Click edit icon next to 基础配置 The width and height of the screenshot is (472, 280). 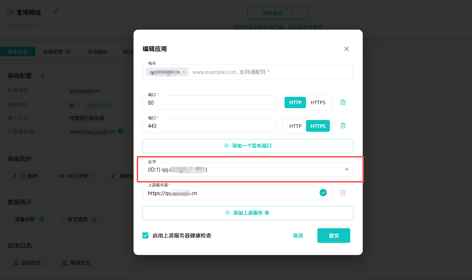tap(43, 76)
